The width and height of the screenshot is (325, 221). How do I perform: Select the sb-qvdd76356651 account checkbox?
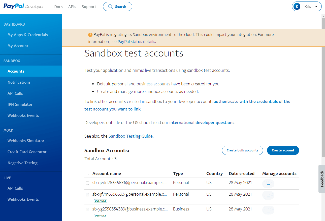tap(87, 183)
